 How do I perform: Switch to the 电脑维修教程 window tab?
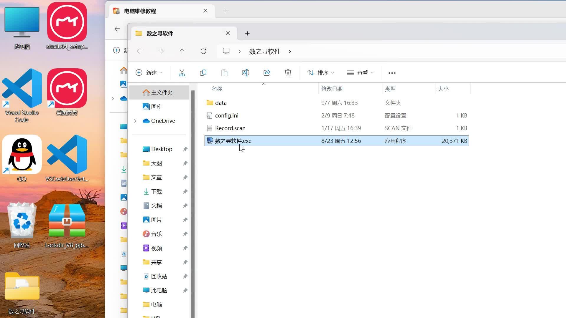tap(140, 11)
